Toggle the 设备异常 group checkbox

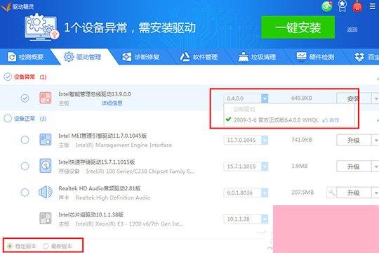8,77
